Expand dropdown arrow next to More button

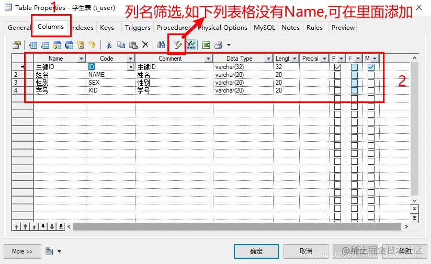[x=60, y=251]
